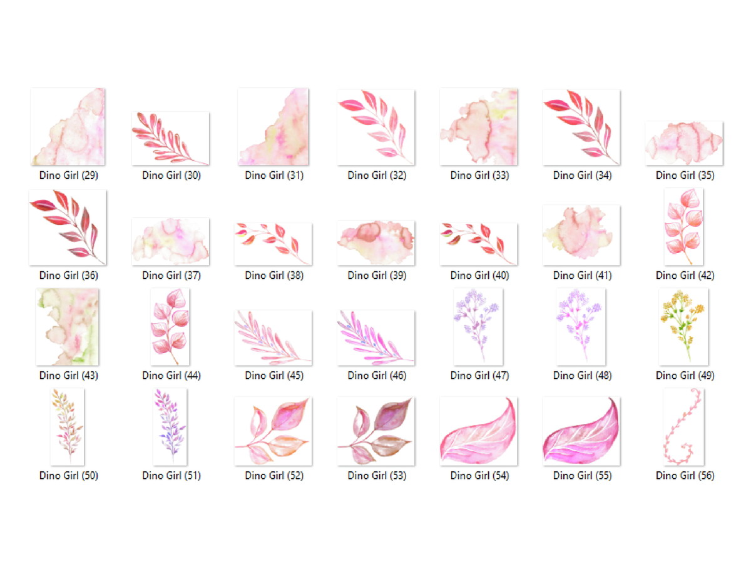Click the Dino Girl (56) pink swirl thumbnail
This screenshot has width=751, height=562.
click(x=684, y=427)
